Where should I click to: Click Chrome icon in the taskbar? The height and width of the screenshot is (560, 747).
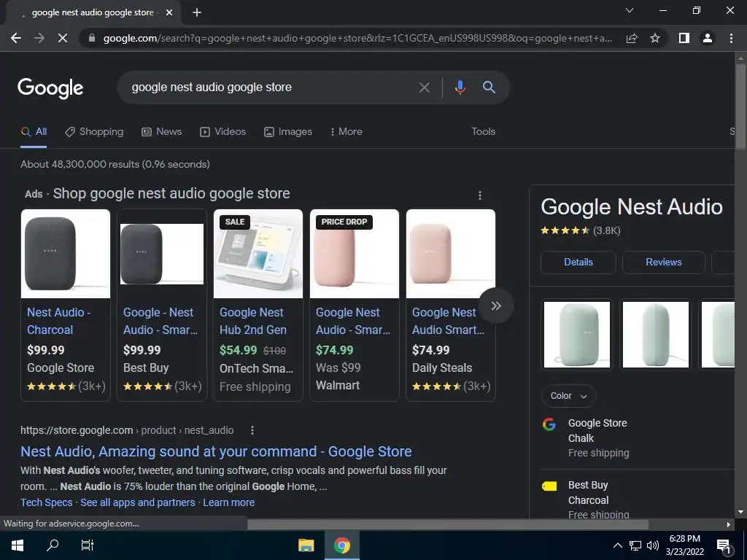click(341, 545)
